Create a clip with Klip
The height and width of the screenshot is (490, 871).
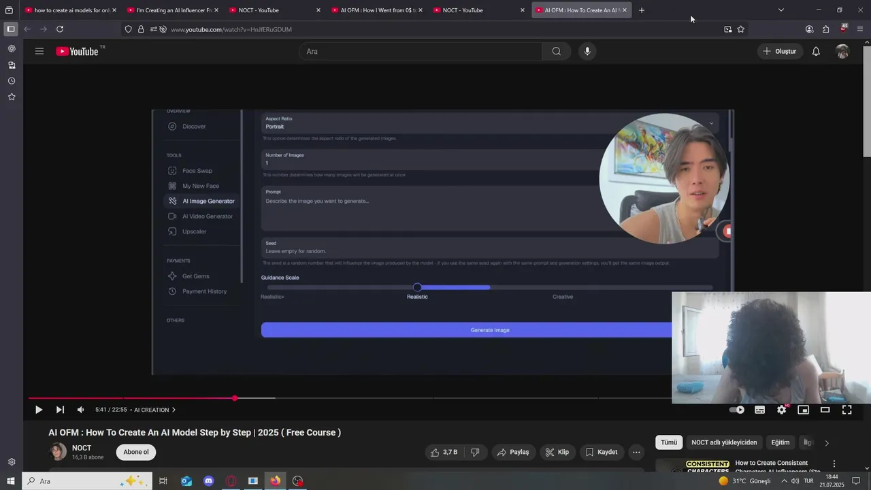tap(557, 452)
